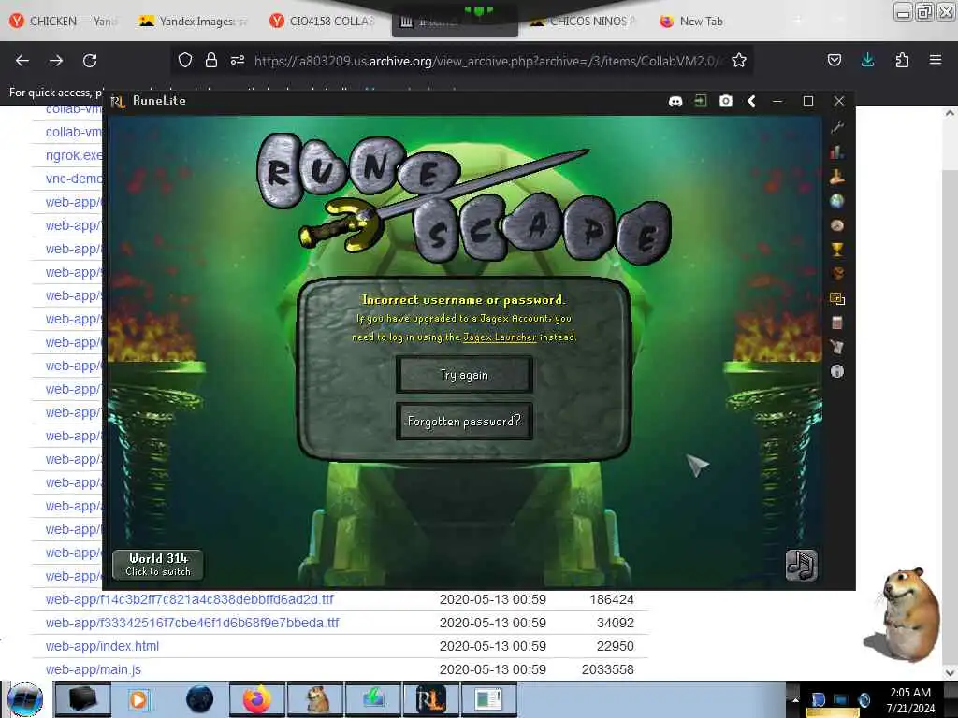Click the taskbar clock showing 2:05 AM
This screenshot has height=718, width=958.
pos(910,700)
